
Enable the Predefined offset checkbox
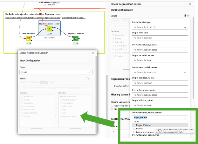click(112, 86)
